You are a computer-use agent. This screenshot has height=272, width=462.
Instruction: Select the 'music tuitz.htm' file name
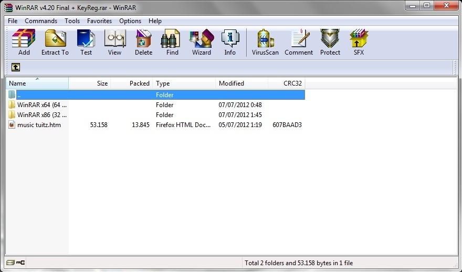39,125
